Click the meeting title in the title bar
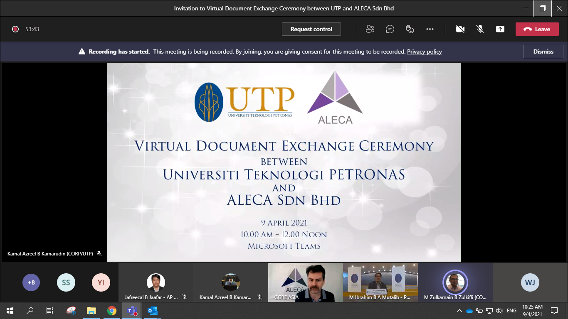The height and width of the screenshot is (319, 568). tap(284, 8)
